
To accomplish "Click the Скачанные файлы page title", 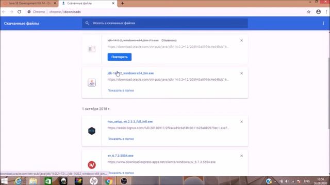I will pyautogui.click(x=22, y=23).
